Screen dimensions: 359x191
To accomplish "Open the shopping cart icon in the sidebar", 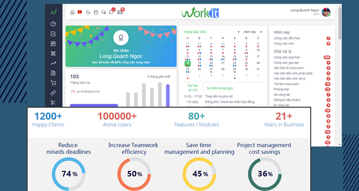I will (53, 83).
